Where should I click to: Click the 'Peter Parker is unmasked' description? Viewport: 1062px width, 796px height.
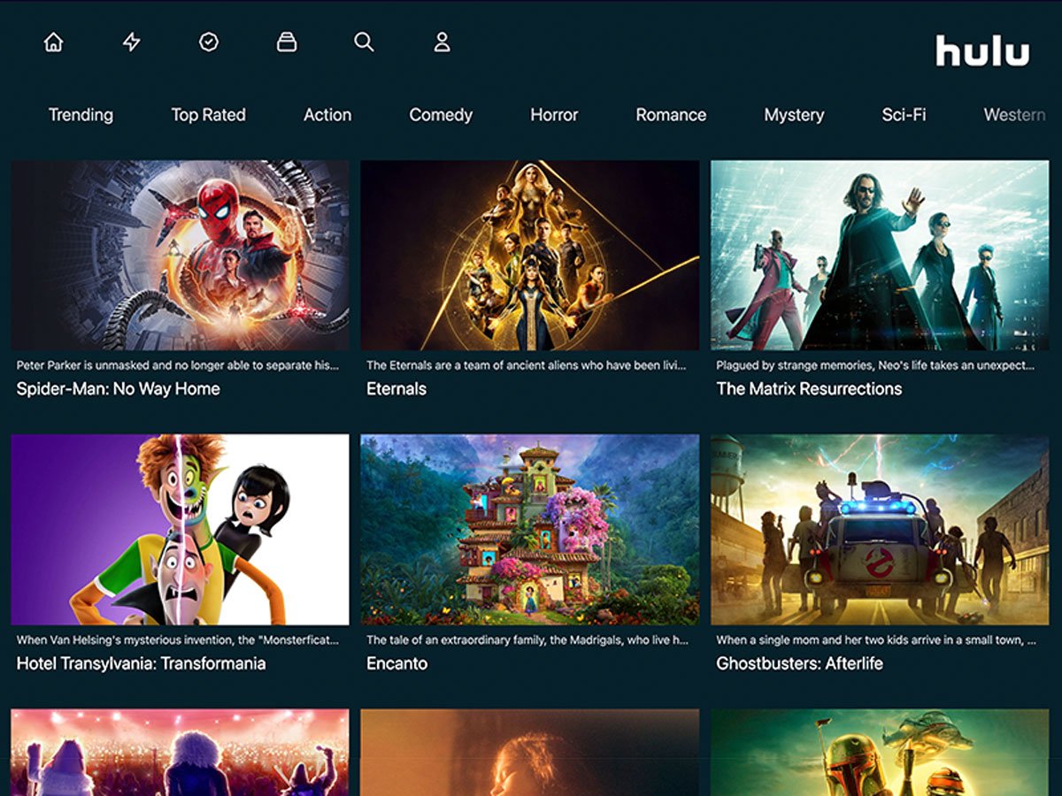[x=178, y=365]
